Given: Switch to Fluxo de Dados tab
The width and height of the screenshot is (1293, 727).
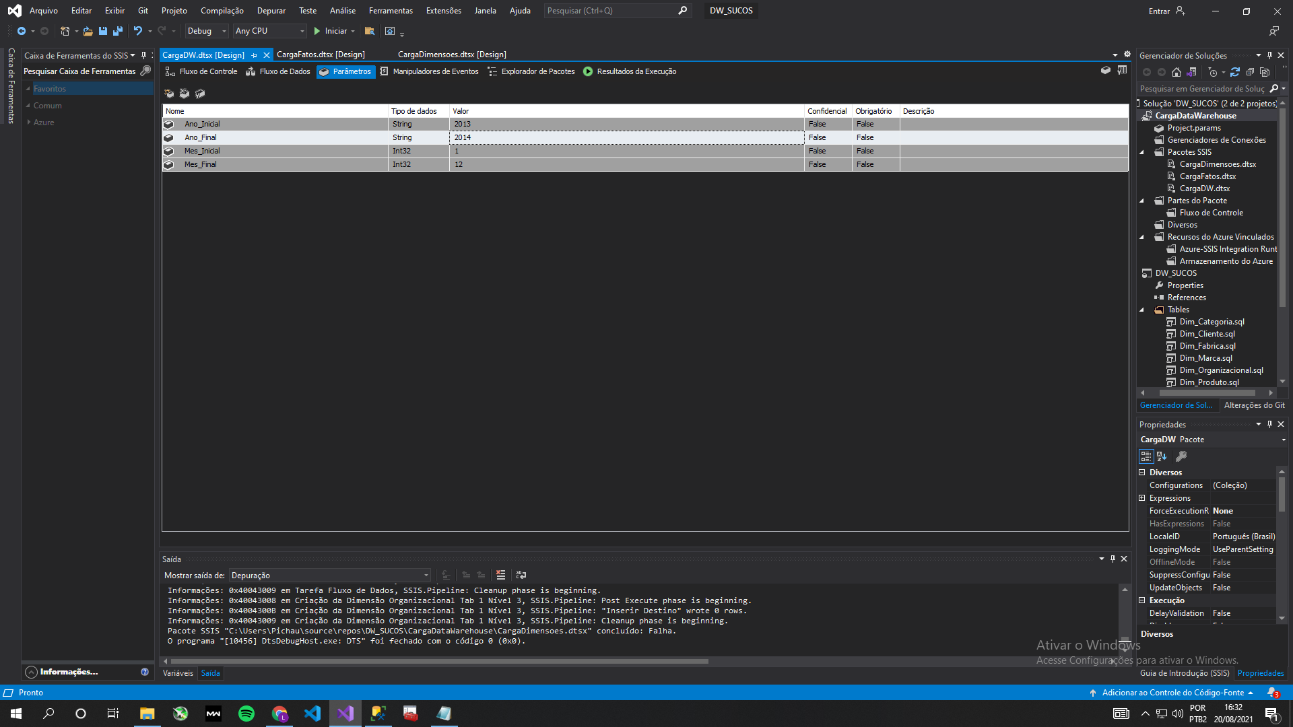Looking at the screenshot, I should (278, 71).
